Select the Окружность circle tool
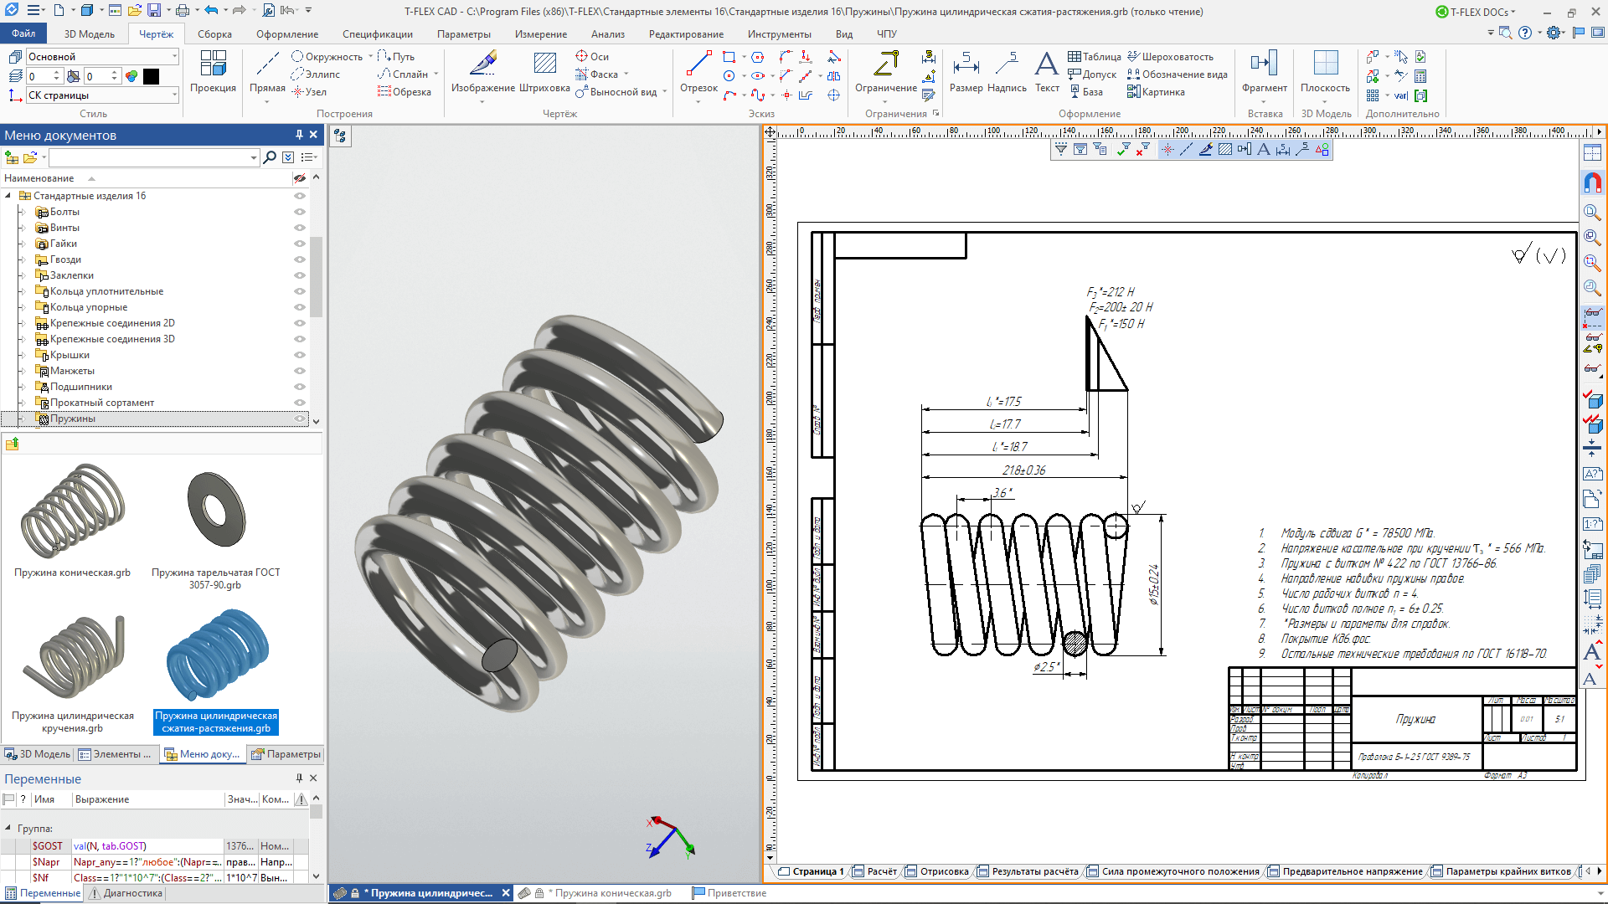This screenshot has height=904, width=1608. [x=327, y=57]
